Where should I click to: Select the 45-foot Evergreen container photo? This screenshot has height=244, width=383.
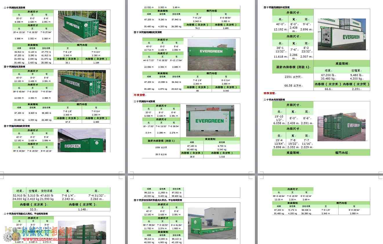212,54
